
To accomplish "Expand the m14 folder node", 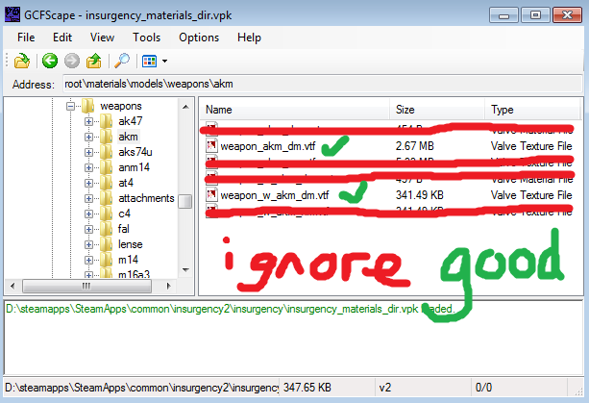I will pyautogui.click(x=88, y=260).
